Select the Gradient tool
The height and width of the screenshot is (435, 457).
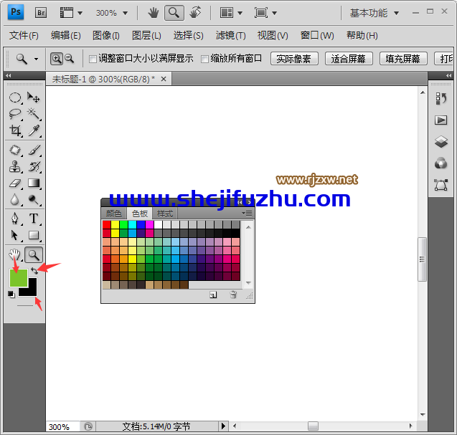tap(34, 183)
